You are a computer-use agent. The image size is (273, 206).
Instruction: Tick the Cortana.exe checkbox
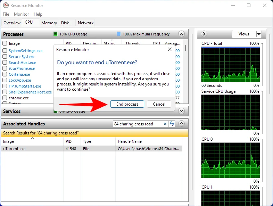5,74
